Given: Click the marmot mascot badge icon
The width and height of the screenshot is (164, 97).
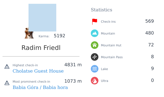Looking at the screenshot, I should 29,33.
